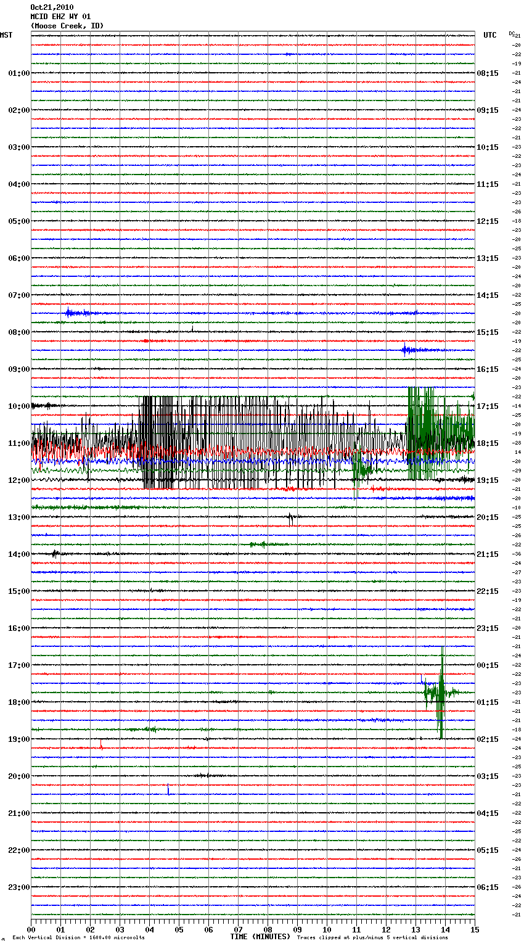The height and width of the screenshot is (946, 524).
Task: Select the 15:00 MST time label
Action: pyautogui.click(x=18, y=591)
